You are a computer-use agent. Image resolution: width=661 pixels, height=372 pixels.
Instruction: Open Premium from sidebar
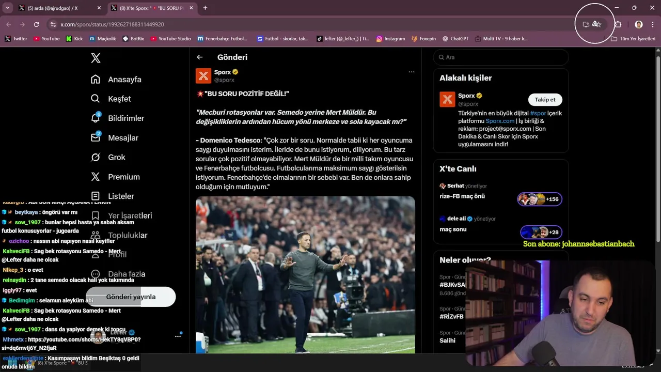point(115,177)
